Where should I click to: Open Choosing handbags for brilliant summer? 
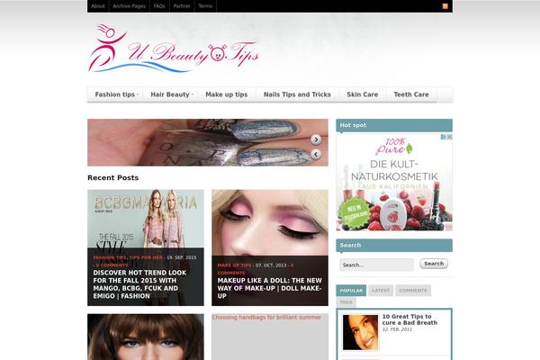click(266, 318)
